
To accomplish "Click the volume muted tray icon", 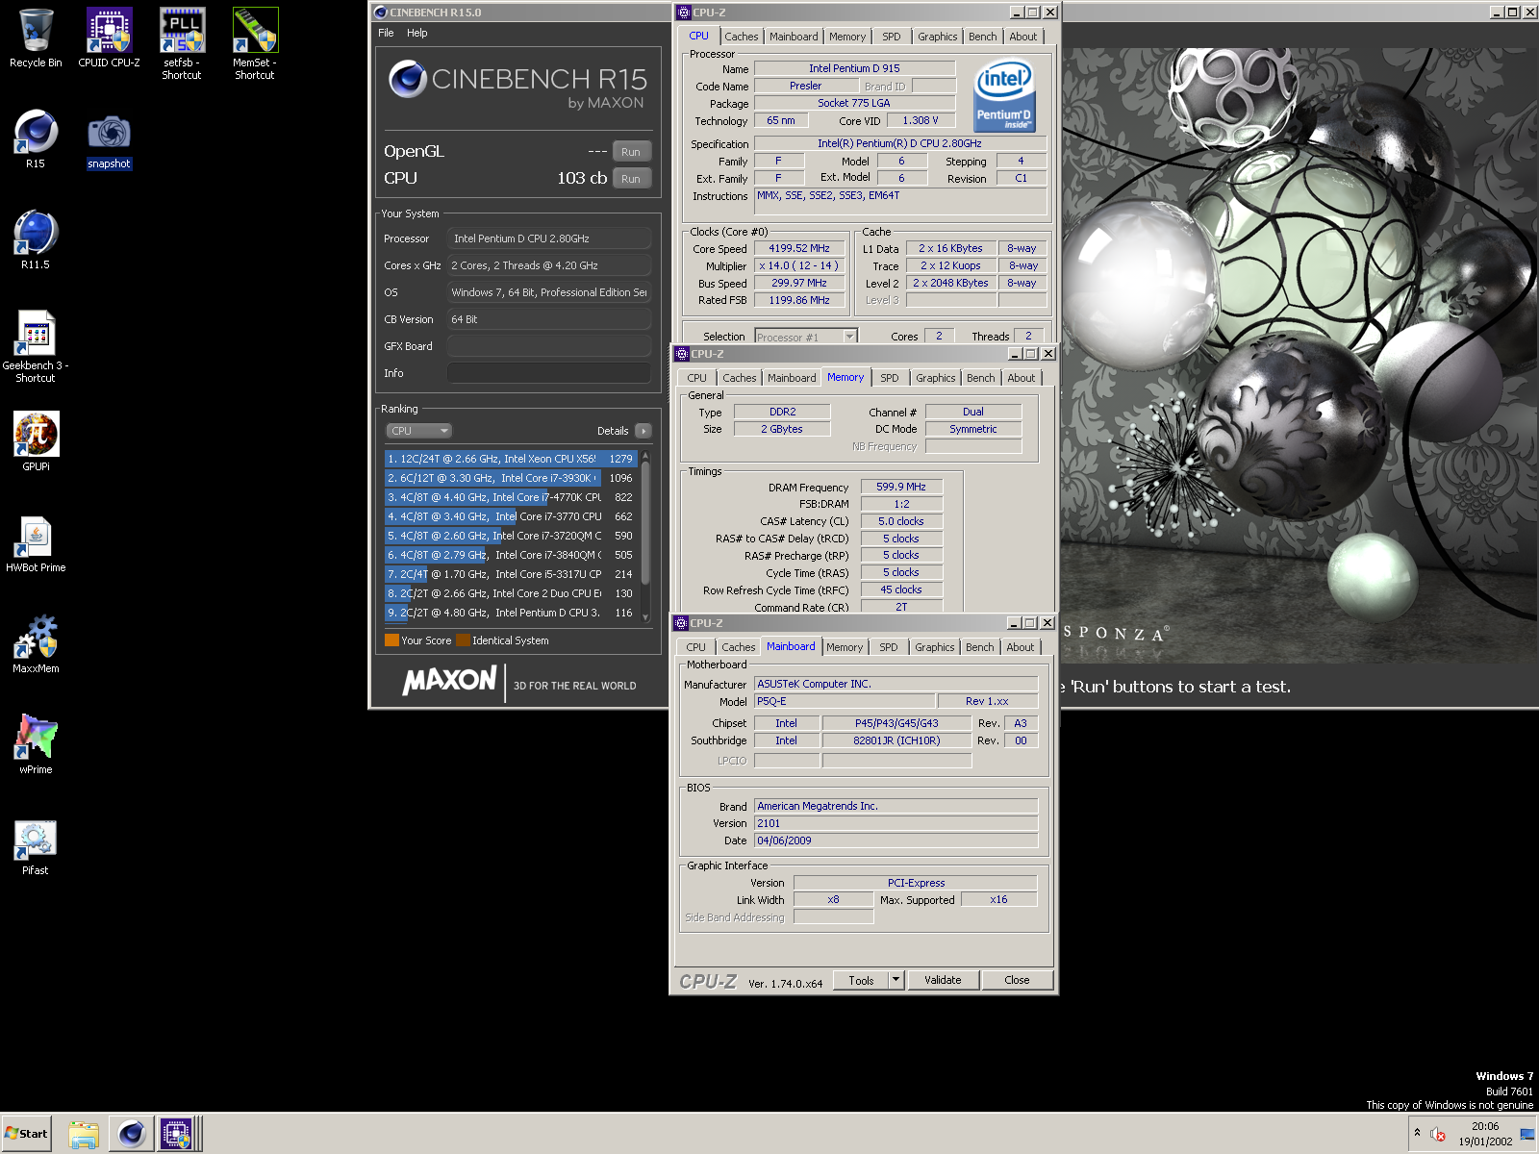I will click(1438, 1134).
